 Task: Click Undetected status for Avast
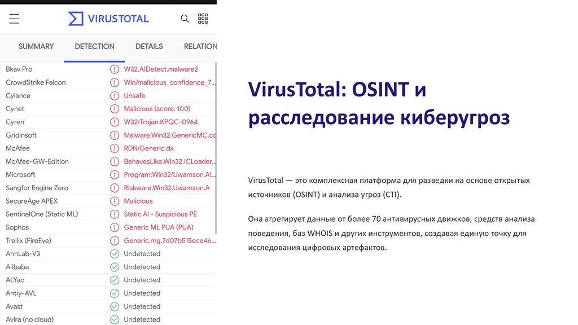click(x=142, y=306)
